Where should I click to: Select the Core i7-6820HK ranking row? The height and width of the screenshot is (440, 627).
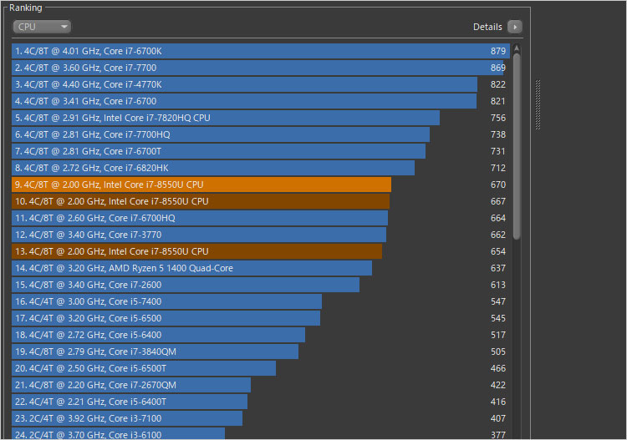[x=261, y=168]
